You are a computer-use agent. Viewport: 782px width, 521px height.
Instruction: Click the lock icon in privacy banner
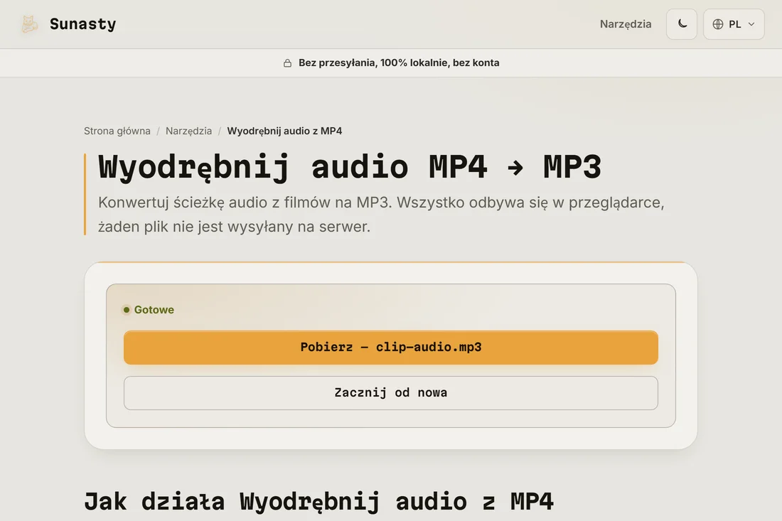pyautogui.click(x=287, y=63)
